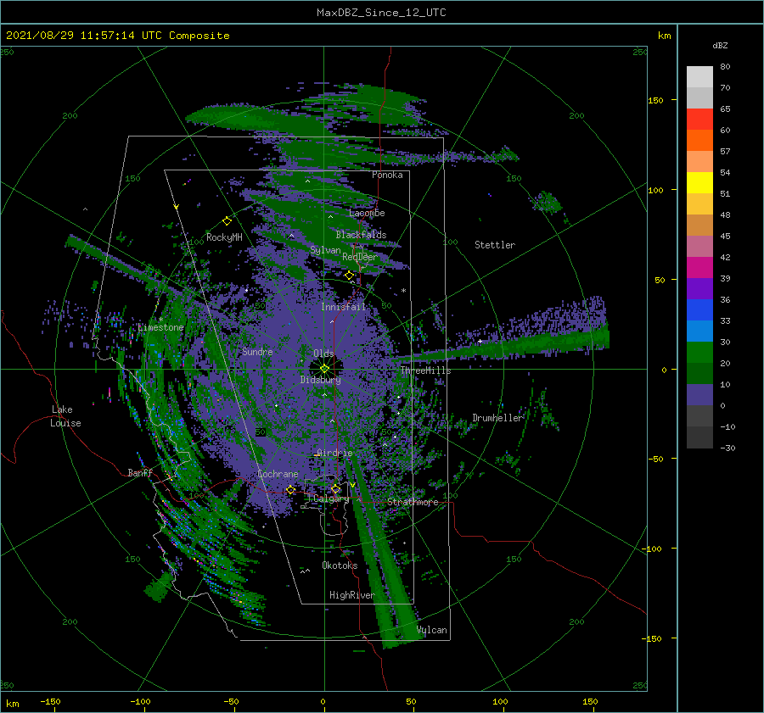This screenshot has height=713, width=764.
Task: Click the Sylvan label on the map
Action: [x=325, y=250]
